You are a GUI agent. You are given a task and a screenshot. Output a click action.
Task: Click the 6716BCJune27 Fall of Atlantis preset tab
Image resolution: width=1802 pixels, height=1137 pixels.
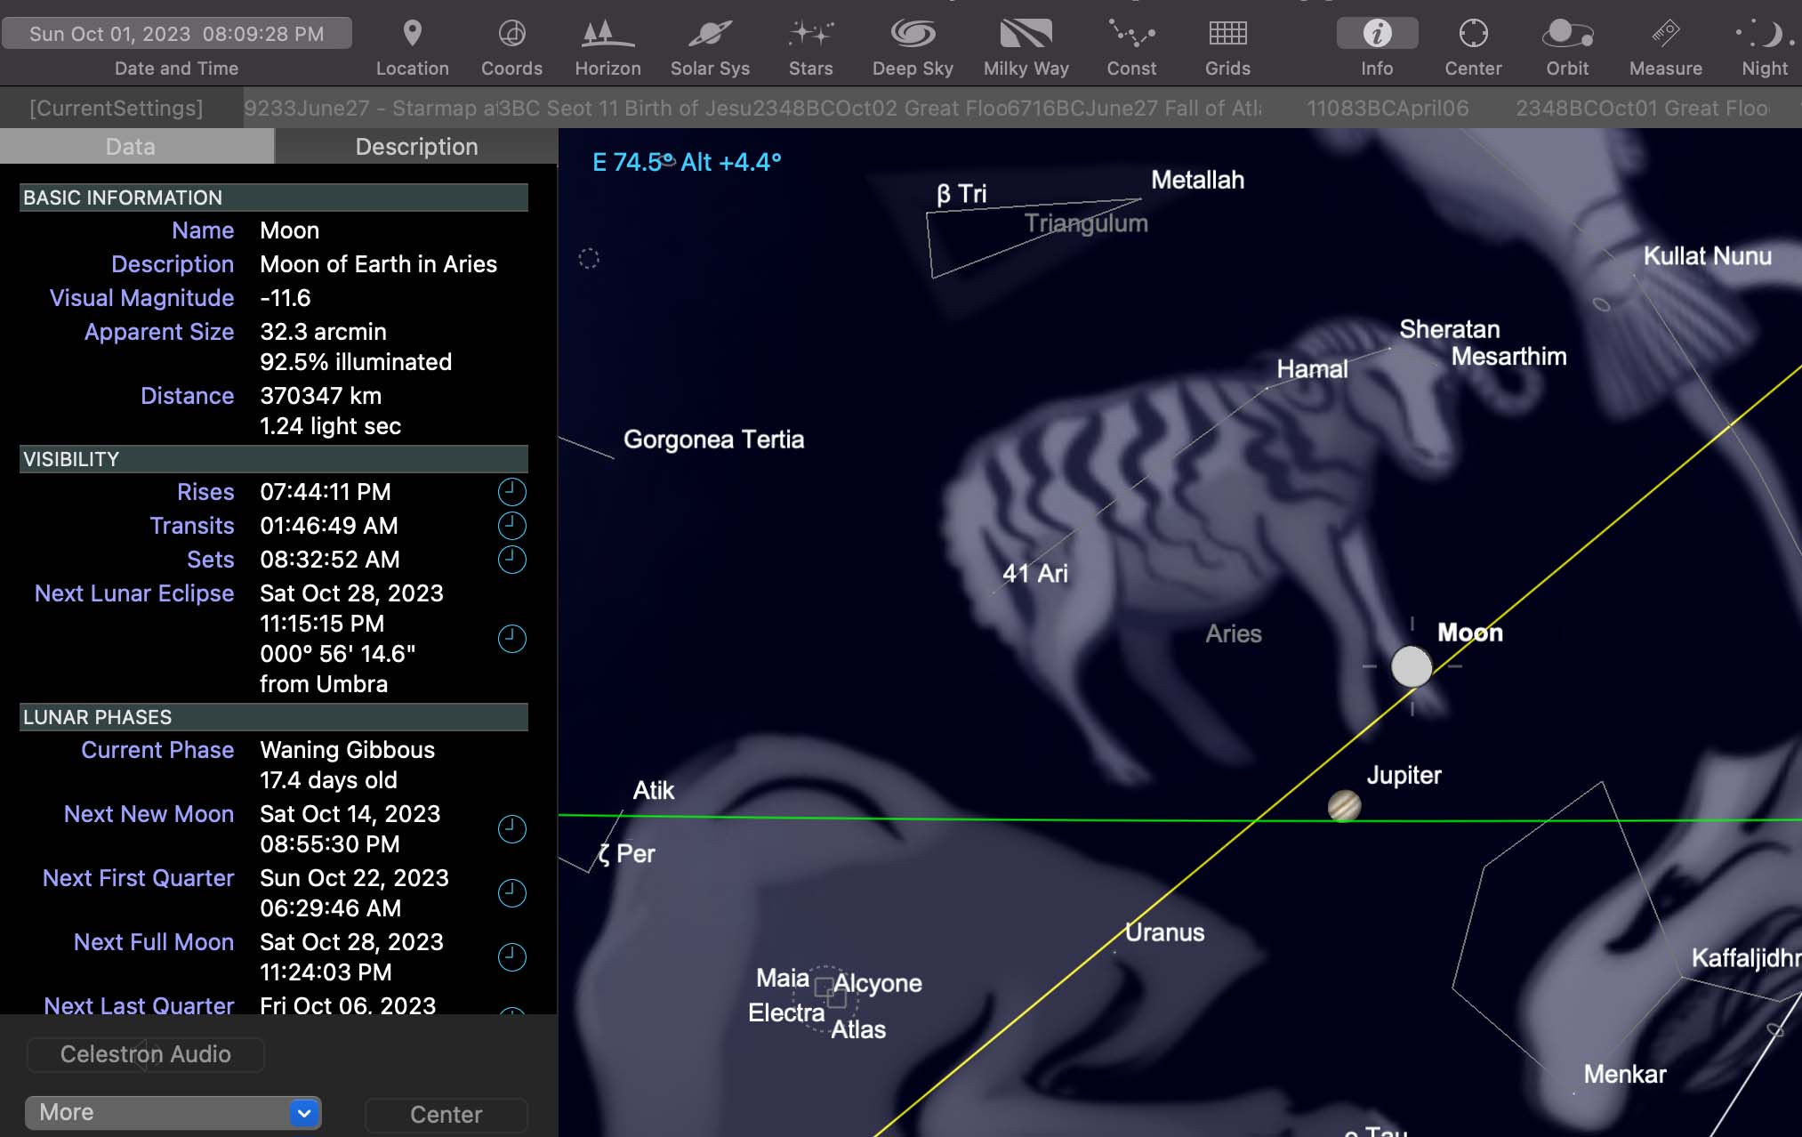[x=1135, y=109]
